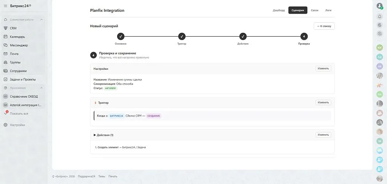Image resolution: width=387 pixels, height=184 pixels.
Task: Open chat with user АД avatar
Action: pyautogui.click(x=379, y=57)
